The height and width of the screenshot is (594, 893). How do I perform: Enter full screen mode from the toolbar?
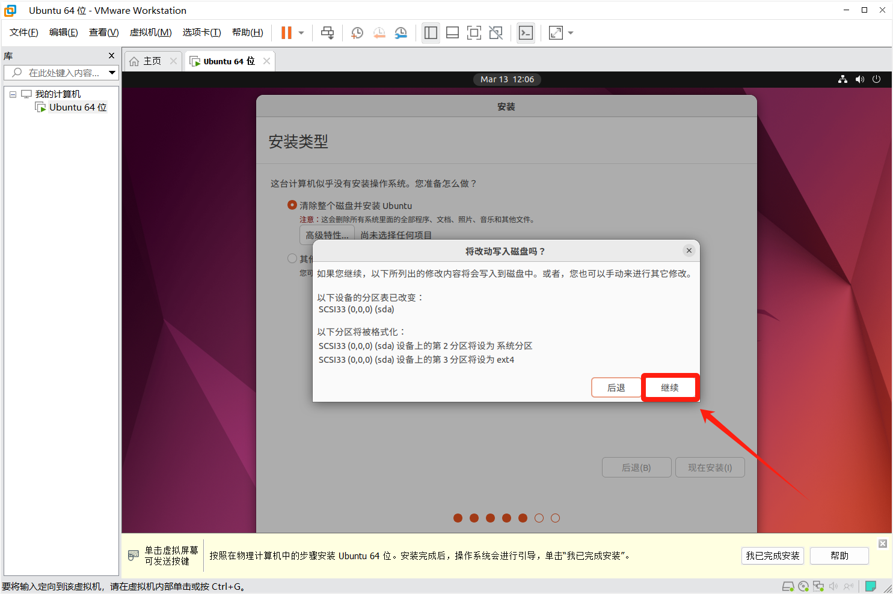pyautogui.click(x=474, y=33)
